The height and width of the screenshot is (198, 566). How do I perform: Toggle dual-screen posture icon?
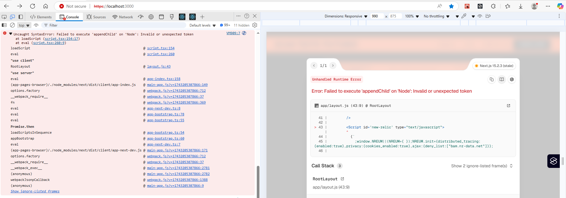488,16
